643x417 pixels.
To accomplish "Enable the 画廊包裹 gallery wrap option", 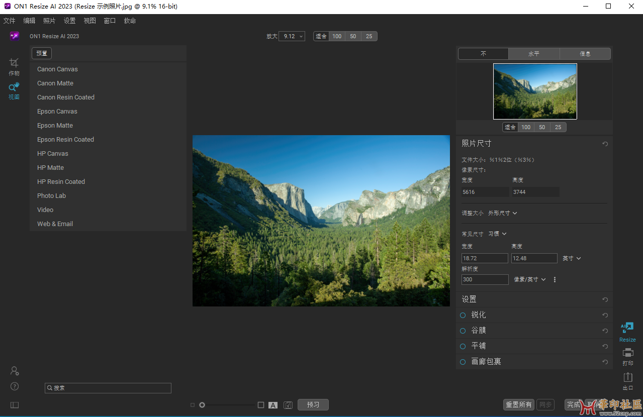I will [x=463, y=362].
